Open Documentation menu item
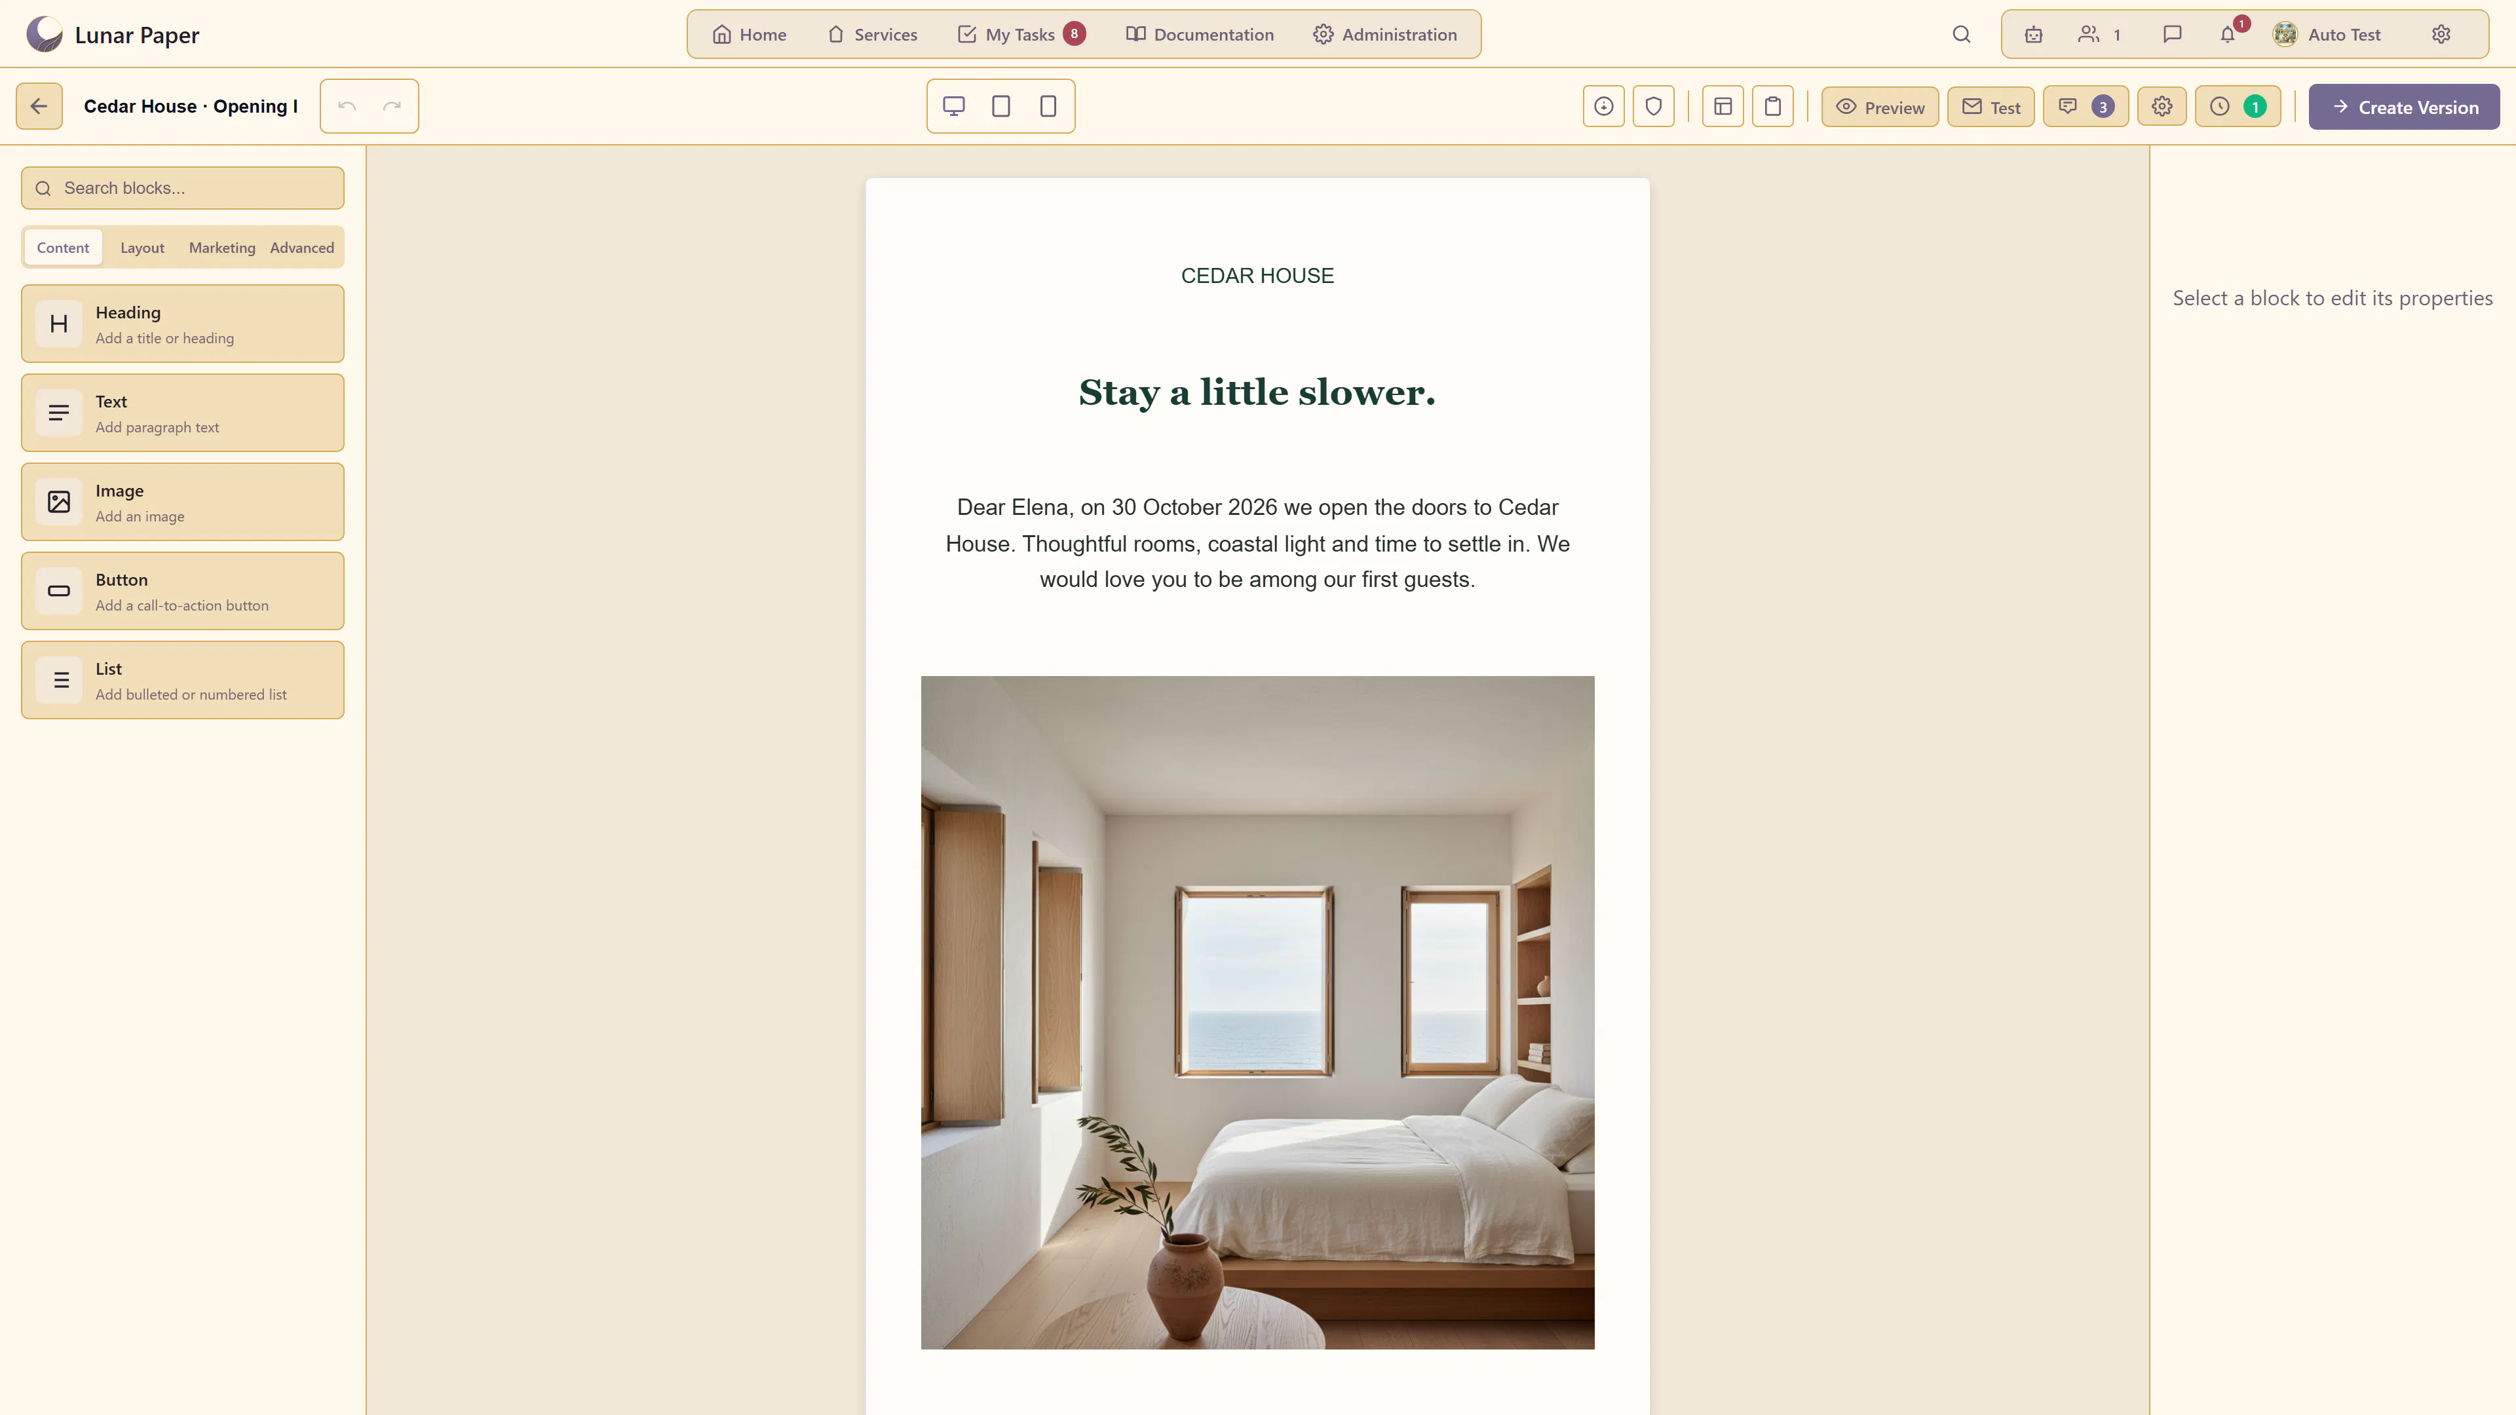This screenshot has width=2516, height=1415. point(1200,35)
